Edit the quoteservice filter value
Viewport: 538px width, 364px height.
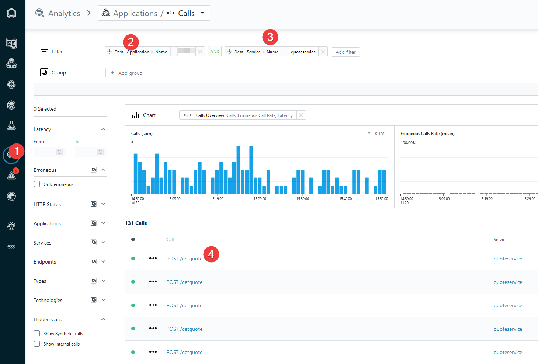coord(303,52)
